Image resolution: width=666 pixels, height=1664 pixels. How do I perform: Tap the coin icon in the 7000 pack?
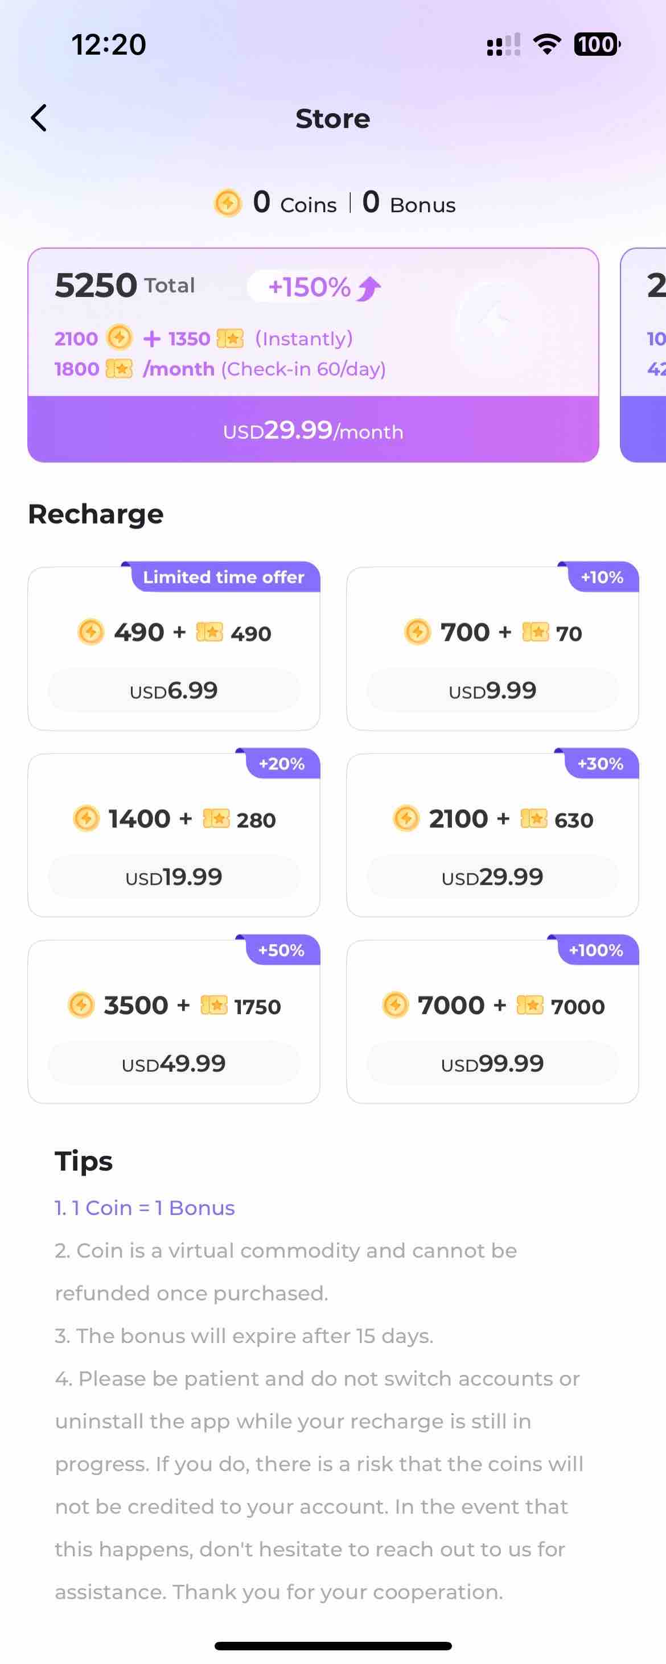click(x=396, y=1004)
